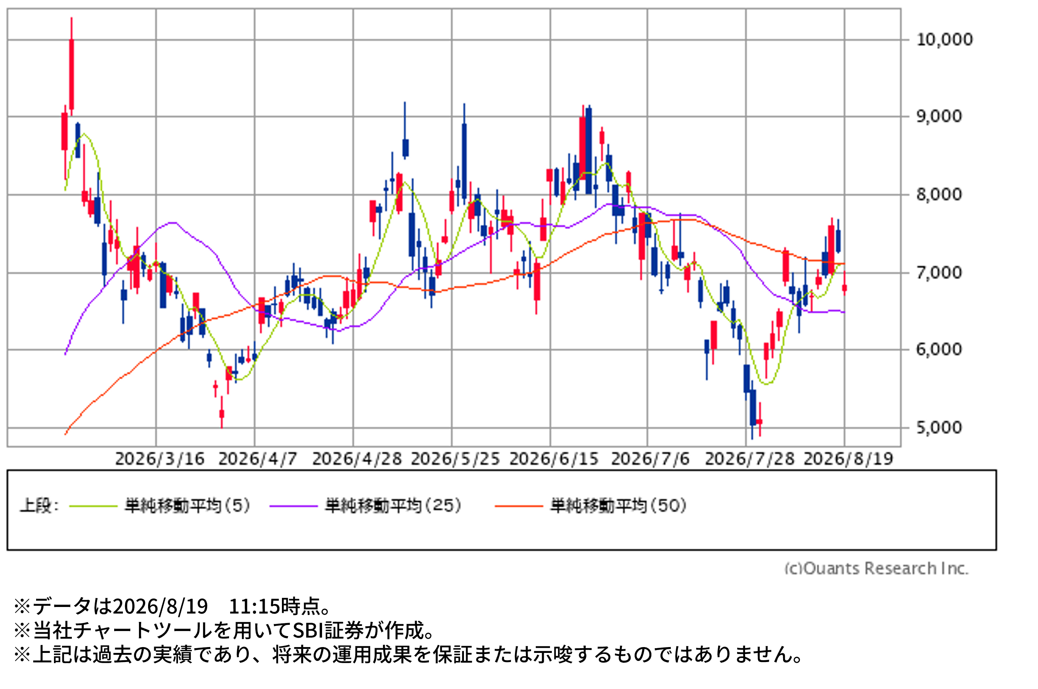Click the 2026/4/7 date axis label
Viewport: 1038px width, 689px height.
click(x=257, y=459)
